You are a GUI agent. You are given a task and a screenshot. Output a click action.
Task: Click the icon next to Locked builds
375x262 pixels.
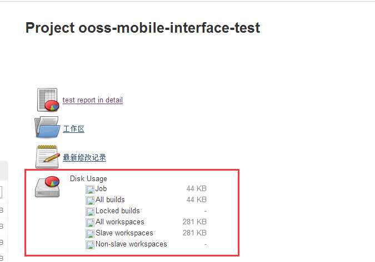[x=91, y=211]
